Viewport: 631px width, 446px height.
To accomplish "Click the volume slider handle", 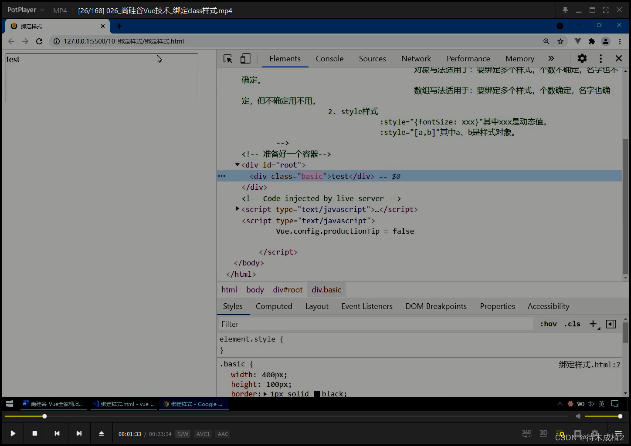I will [x=620, y=416].
